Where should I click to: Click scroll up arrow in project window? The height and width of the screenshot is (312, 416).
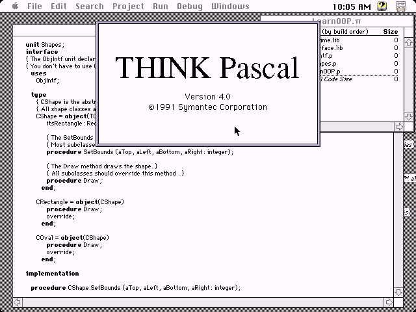point(409,42)
